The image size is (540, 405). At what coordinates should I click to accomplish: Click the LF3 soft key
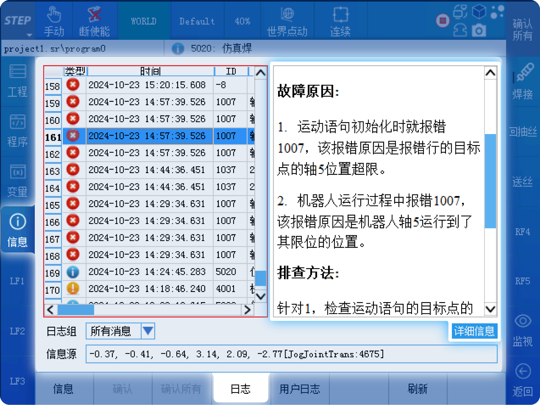[x=18, y=381]
